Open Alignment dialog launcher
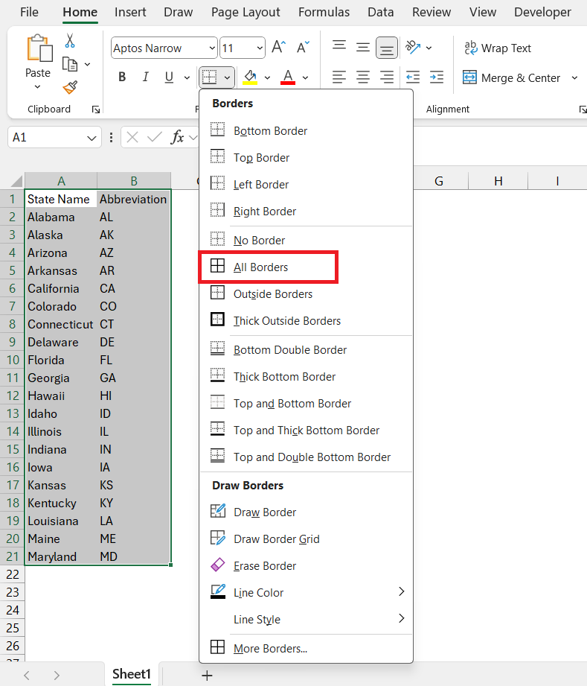This screenshot has height=686, width=587. point(583,109)
